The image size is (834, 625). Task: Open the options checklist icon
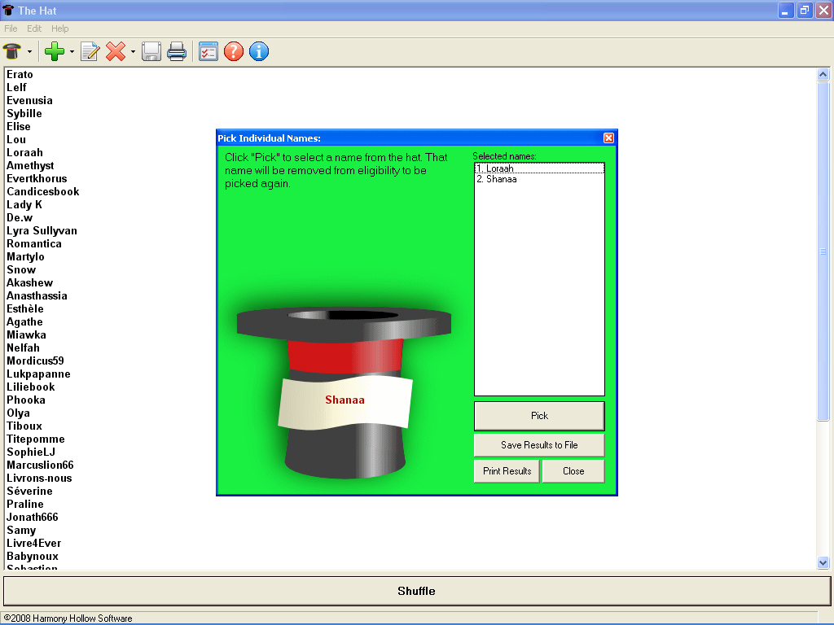(x=208, y=52)
